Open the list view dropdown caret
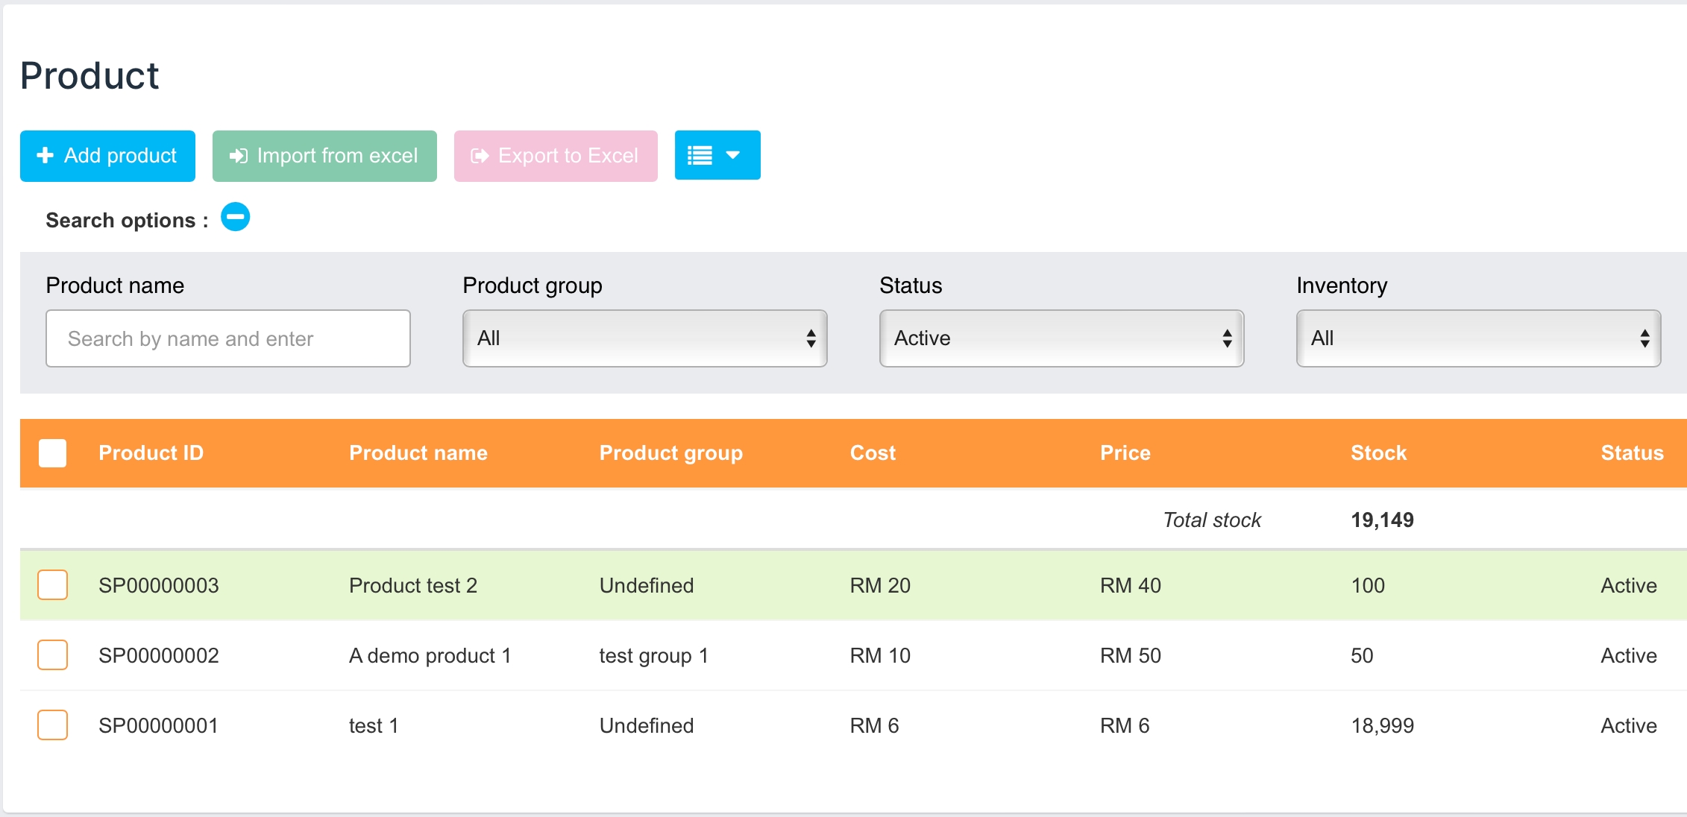1687x817 pixels. click(733, 155)
